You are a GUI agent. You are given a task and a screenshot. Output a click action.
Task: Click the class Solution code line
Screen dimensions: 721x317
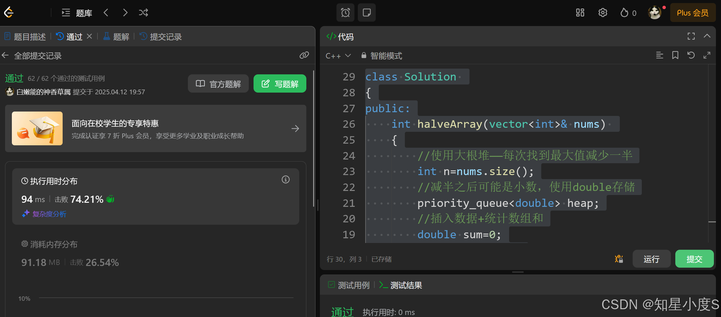(x=411, y=77)
